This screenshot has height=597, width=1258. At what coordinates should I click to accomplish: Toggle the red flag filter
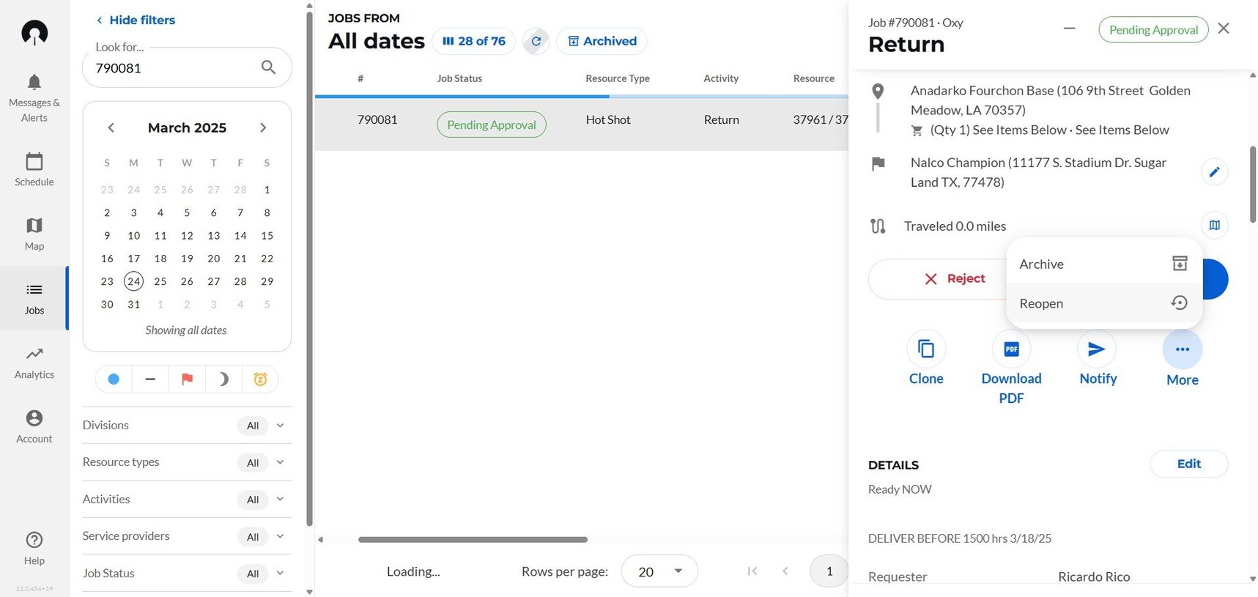187,379
